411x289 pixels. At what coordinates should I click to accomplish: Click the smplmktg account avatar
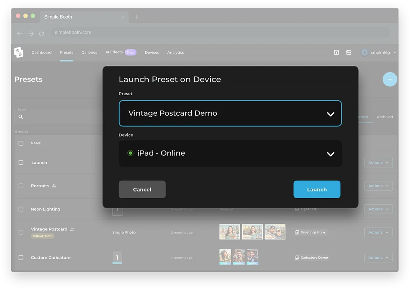coord(364,52)
